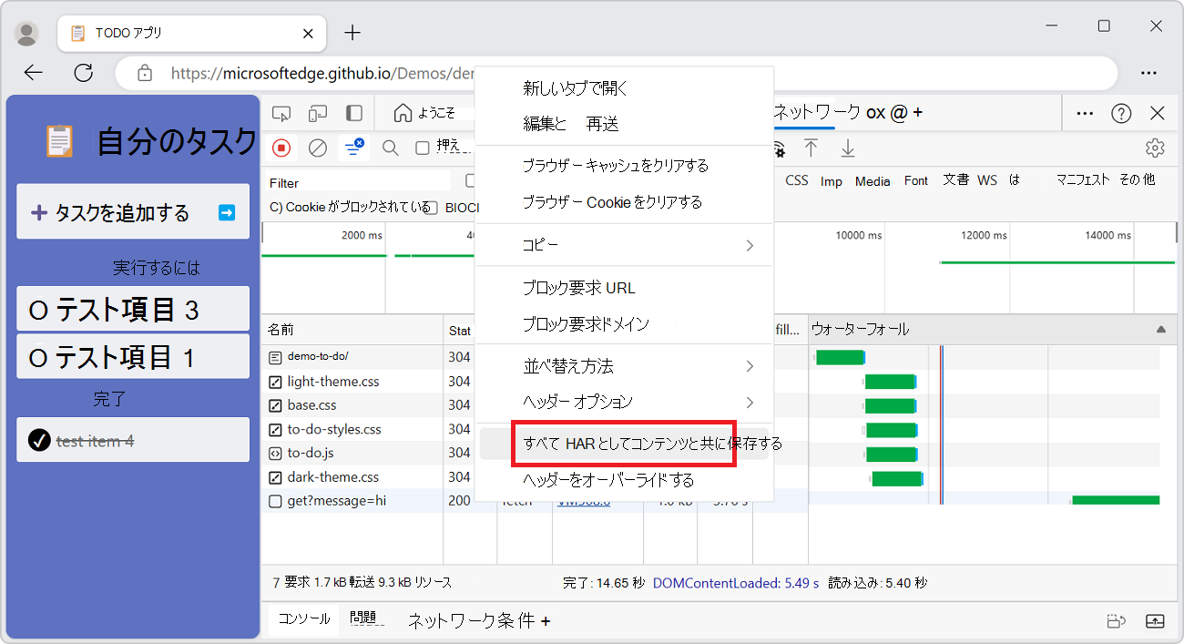This screenshot has height=644, width=1184.
Task: Click the ウォーターフォール sort triangle
Action: [x=1160, y=329]
